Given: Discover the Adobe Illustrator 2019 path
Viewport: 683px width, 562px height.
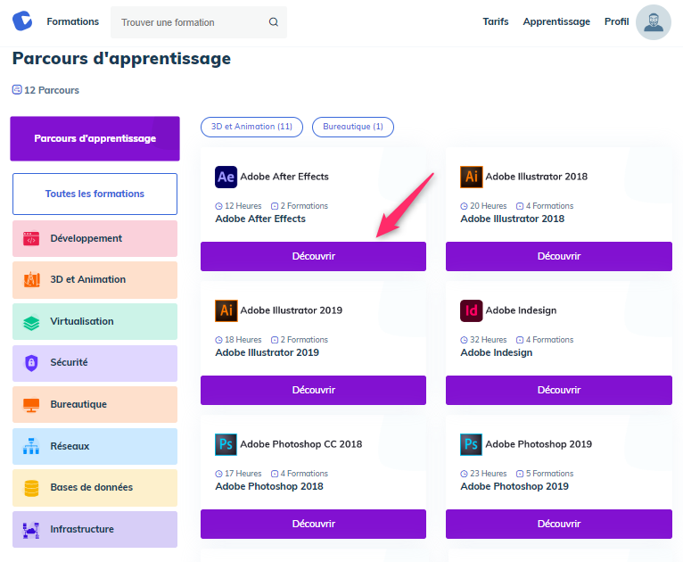Looking at the screenshot, I should (313, 390).
